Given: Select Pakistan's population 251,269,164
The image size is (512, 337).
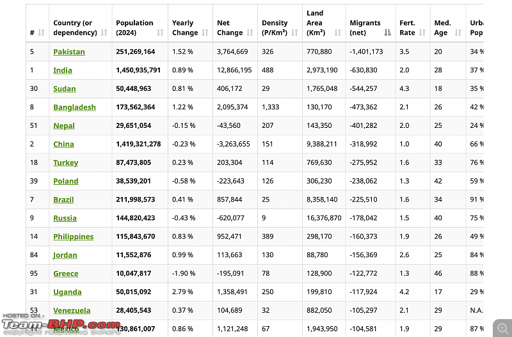Looking at the screenshot, I should pos(136,52).
